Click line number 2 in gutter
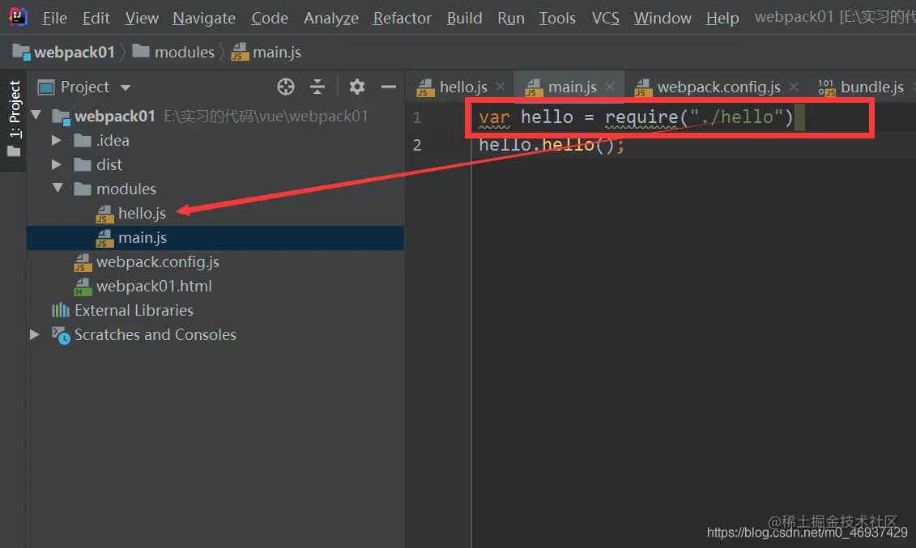Screen dimensions: 916x548 click(x=417, y=145)
